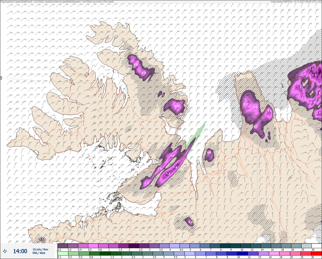Screen dimensions: 322x259
Task: Pick the 9 dark teal swatch in the top scale
Action: [x=235, y=246]
